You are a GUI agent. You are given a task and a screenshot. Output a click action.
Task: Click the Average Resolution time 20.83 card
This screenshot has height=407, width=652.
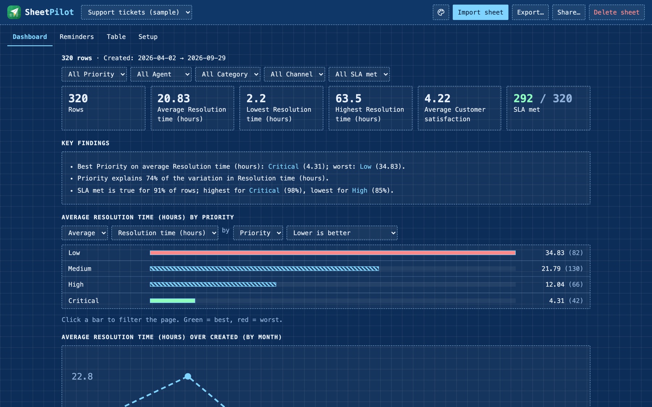(192, 108)
